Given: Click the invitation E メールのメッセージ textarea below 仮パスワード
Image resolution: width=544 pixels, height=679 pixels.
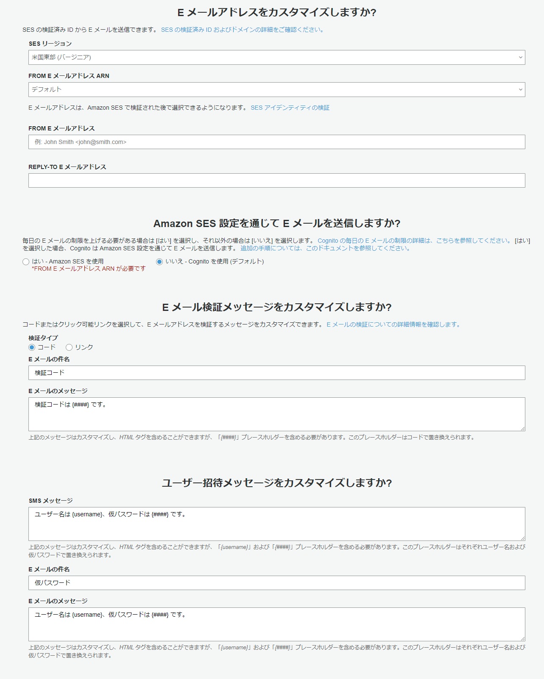Looking at the screenshot, I should (x=276, y=624).
